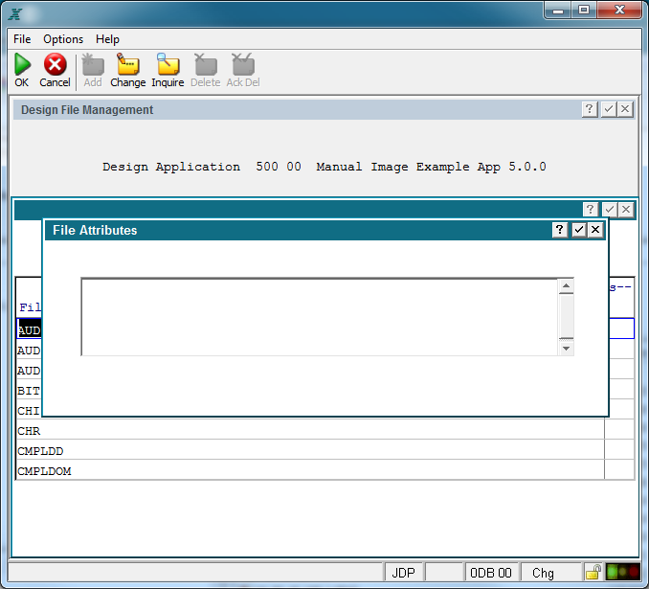Image resolution: width=649 pixels, height=589 pixels.
Task: Click inside the File Attributes text area
Action: tap(320, 317)
